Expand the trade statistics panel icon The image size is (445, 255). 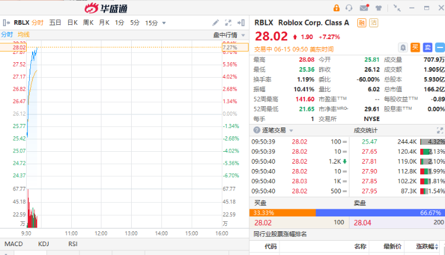coord(440,130)
